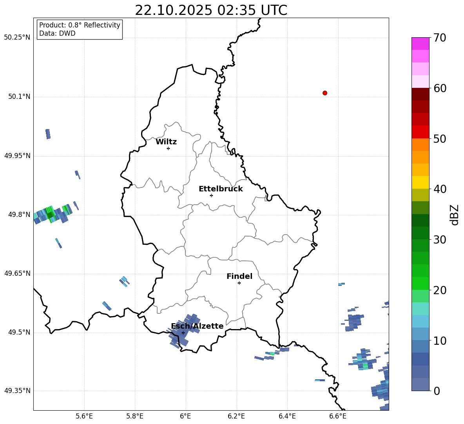Screen dimensions: 464x424
Task: Click the Findel city label
Action: coord(239,276)
